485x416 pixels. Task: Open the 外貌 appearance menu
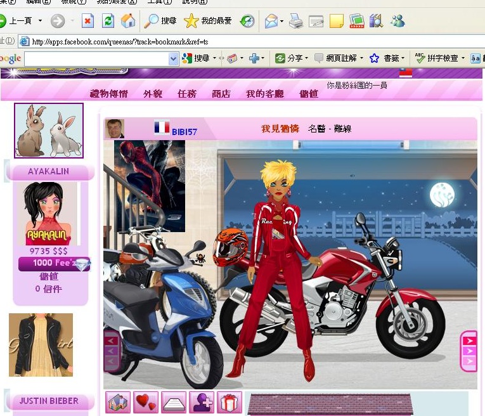(x=153, y=93)
